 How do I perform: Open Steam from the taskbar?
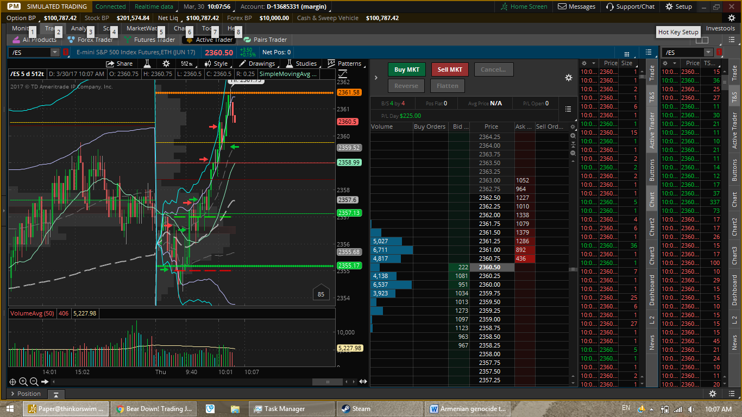tap(380, 409)
